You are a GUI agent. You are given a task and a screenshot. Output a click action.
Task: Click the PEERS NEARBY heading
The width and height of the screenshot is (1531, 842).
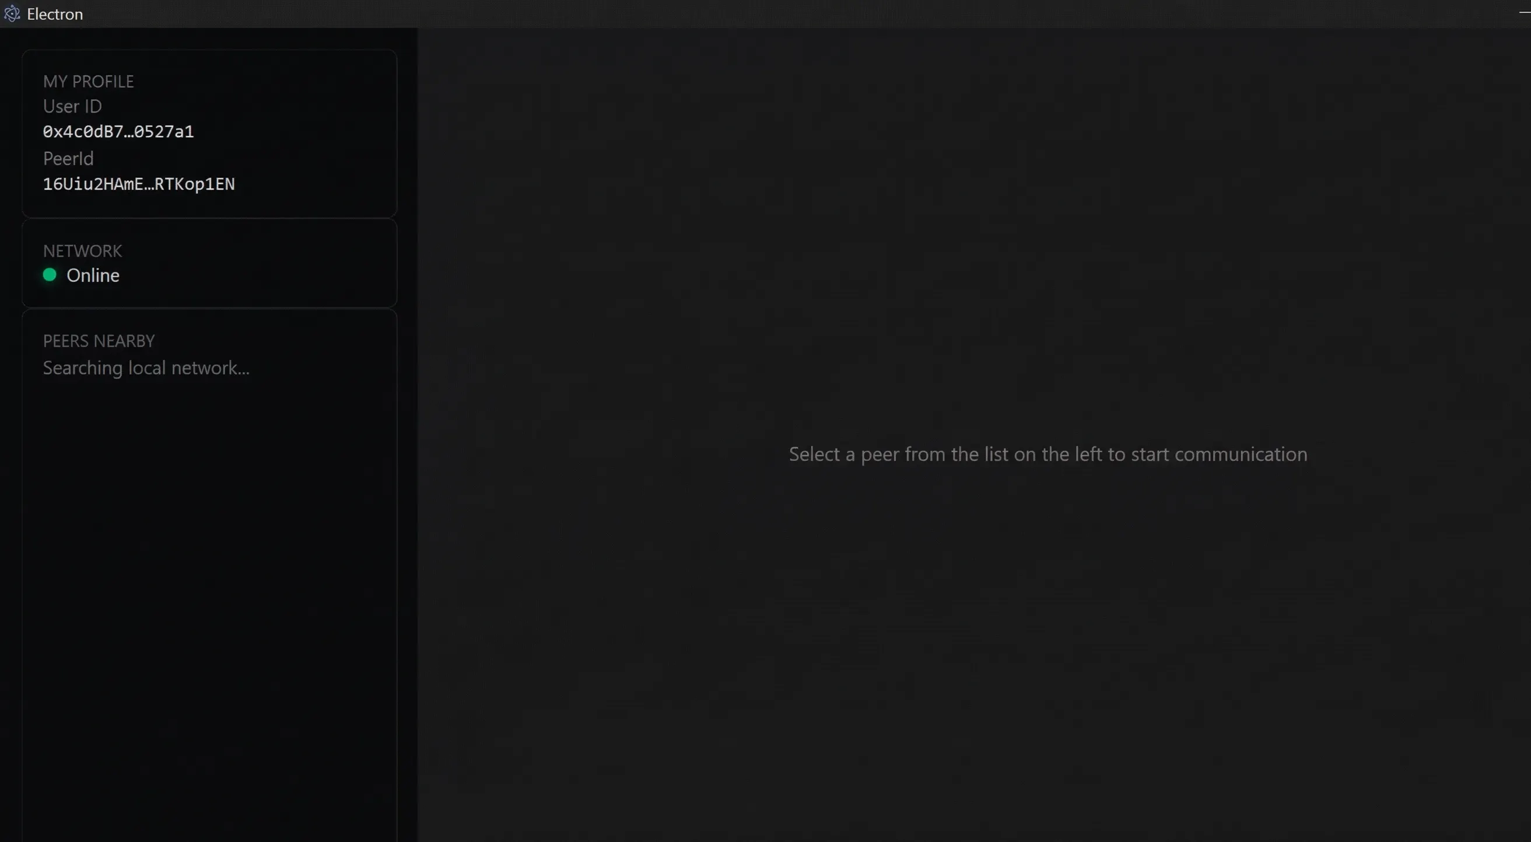pyautogui.click(x=99, y=341)
